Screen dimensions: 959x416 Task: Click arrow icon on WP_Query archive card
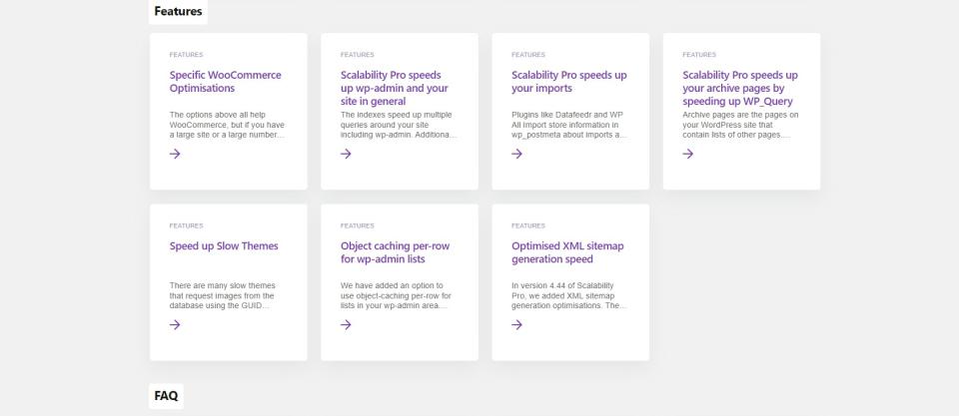point(688,154)
